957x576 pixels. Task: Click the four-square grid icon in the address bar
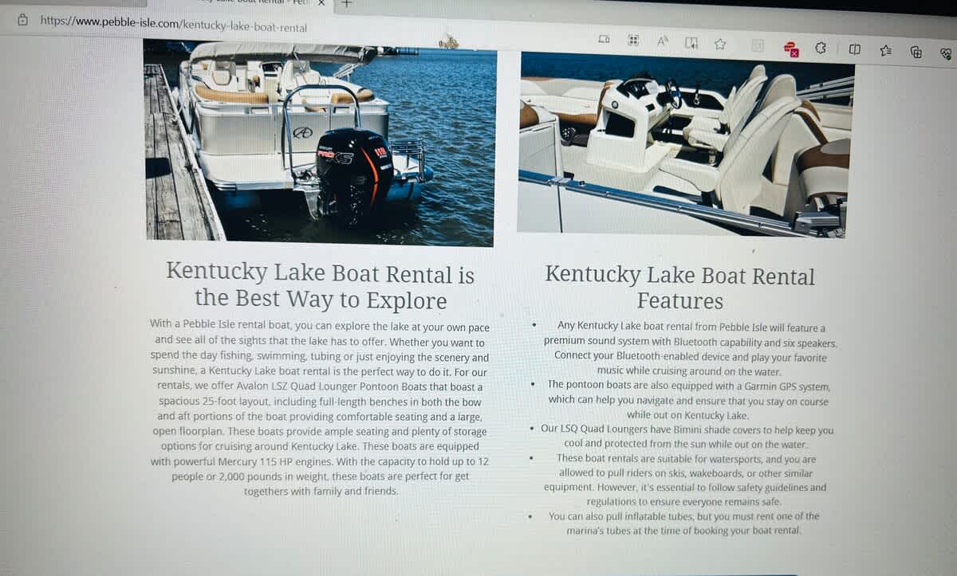coord(633,40)
